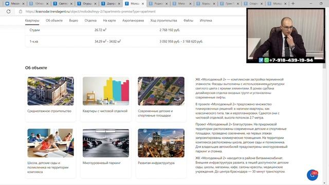Close the active 'Моло' browser tab
The height and width of the screenshot is (185, 329).
(x=143, y=4)
